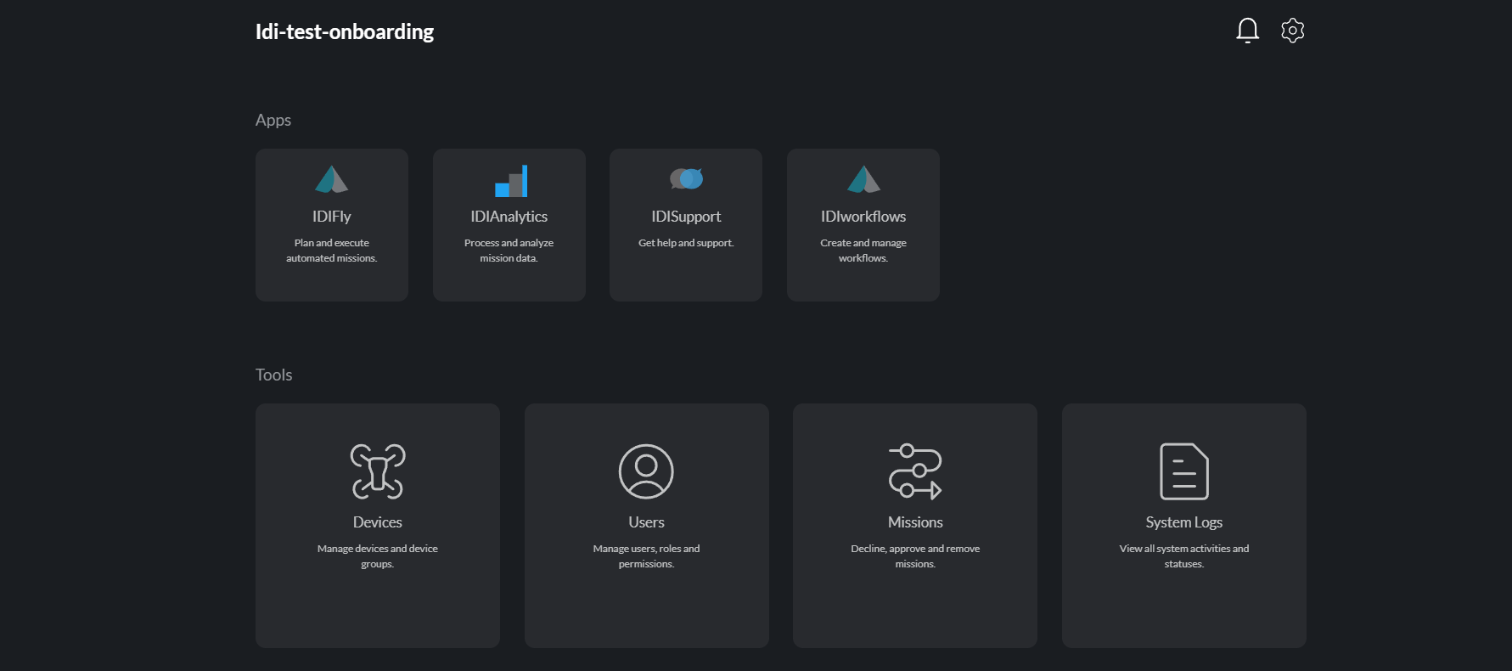Click the IDIAnalytics bar chart icon
This screenshot has height=671, width=1512.
(x=511, y=181)
